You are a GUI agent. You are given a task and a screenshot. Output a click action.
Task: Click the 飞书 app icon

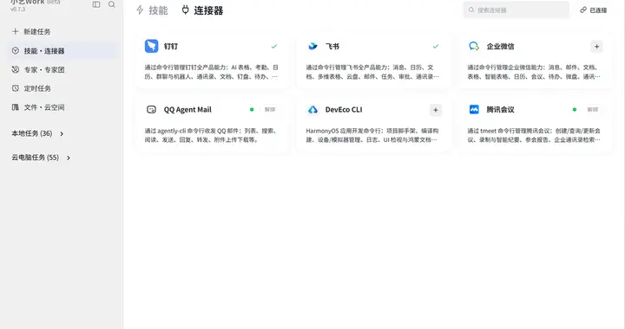312,46
